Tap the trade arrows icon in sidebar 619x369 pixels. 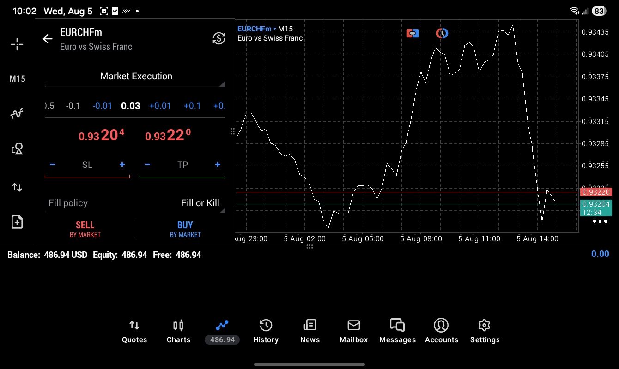tap(17, 187)
